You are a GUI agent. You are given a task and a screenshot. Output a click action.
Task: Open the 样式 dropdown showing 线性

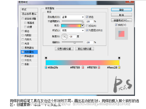(x=73, y=30)
